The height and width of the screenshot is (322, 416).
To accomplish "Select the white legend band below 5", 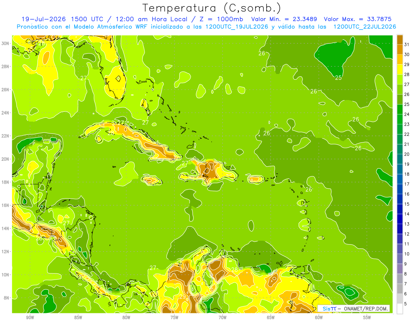I will click(x=400, y=309).
